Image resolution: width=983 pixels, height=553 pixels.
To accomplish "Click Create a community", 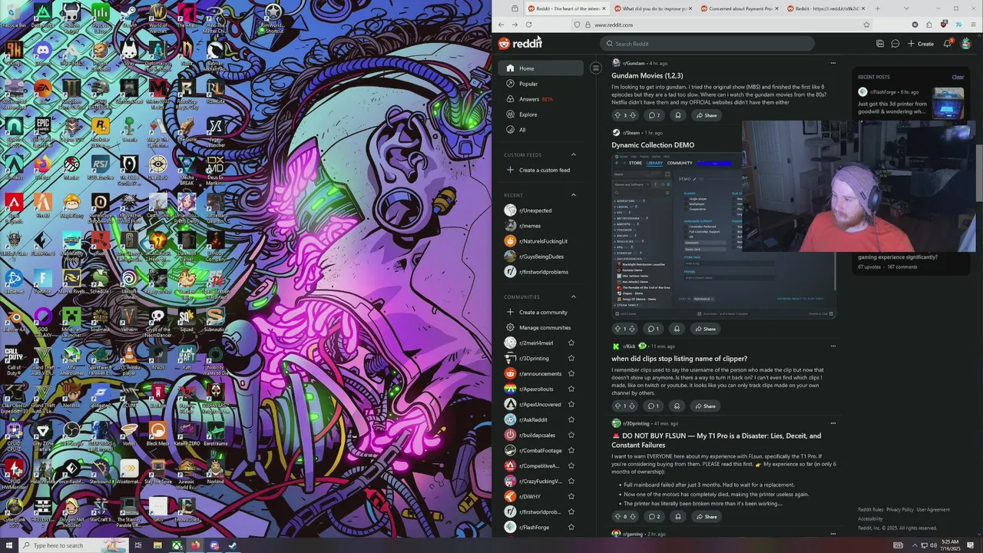I will pos(541,312).
